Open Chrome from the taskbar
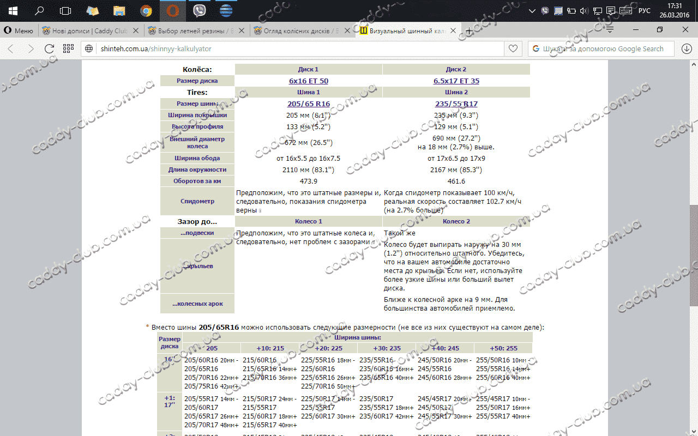 (x=146, y=10)
